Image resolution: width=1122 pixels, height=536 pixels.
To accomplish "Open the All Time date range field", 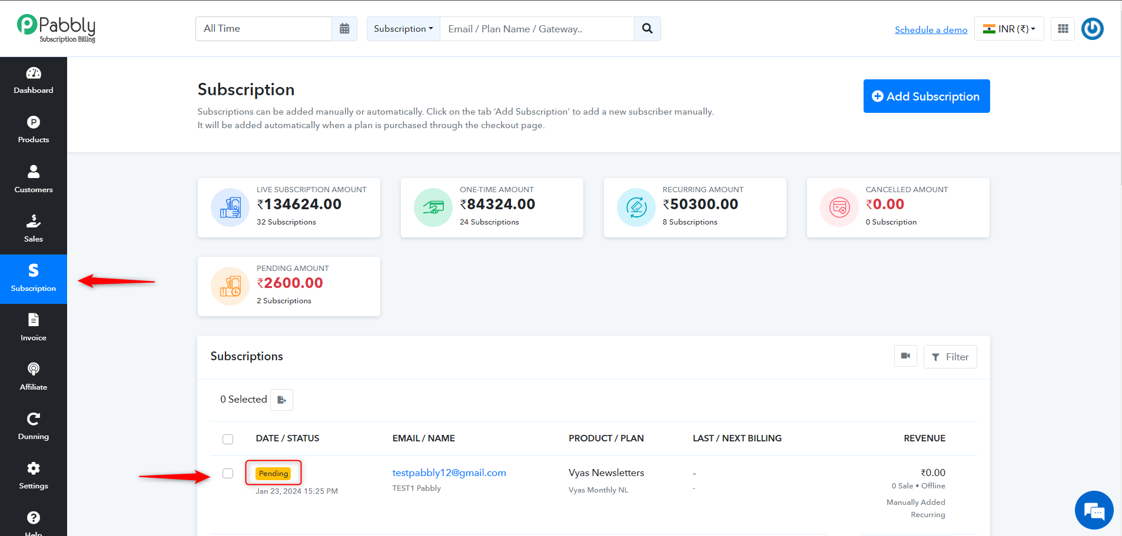I will 264,29.
